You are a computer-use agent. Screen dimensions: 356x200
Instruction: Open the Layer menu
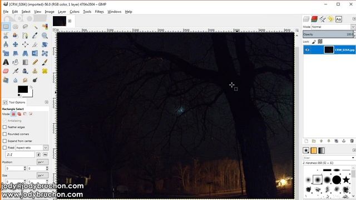point(62,12)
